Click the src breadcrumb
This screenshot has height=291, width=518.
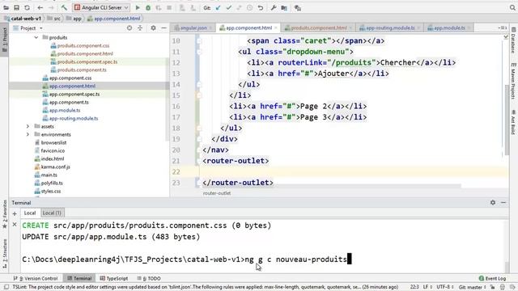pos(54,19)
